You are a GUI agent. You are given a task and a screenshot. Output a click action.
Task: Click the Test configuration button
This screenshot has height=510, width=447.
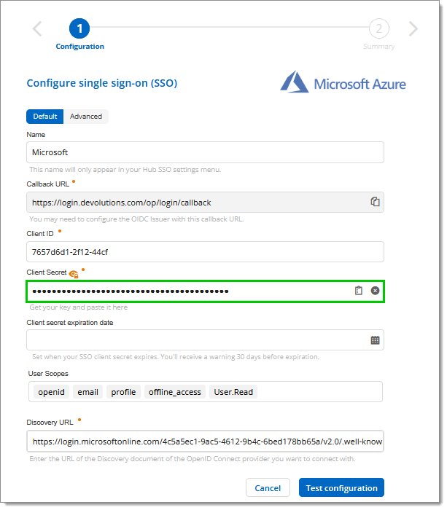pyautogui.click(x=341, y=488)
